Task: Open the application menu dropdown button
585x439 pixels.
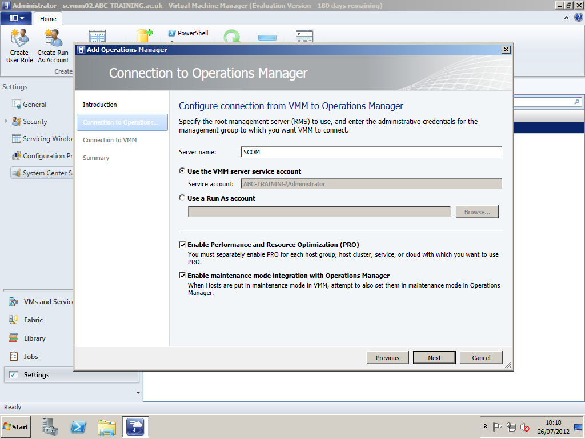Action: click(x=17, y=18)
